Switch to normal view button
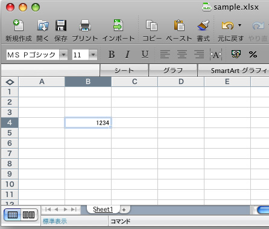Image resolution: width=269 pixels, height=229 pixels. pyautogui.click(x=12, y=215)
